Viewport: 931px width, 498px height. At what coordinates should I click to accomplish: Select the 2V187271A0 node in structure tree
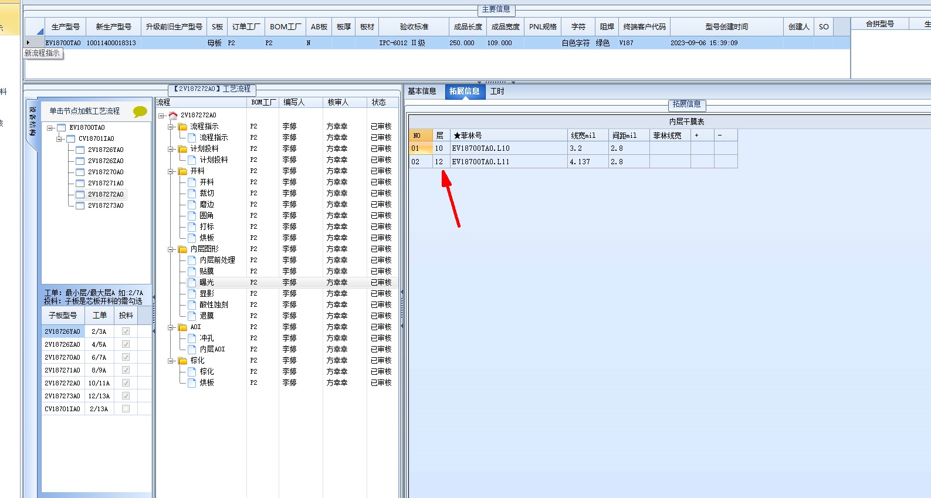click(106, 183)
